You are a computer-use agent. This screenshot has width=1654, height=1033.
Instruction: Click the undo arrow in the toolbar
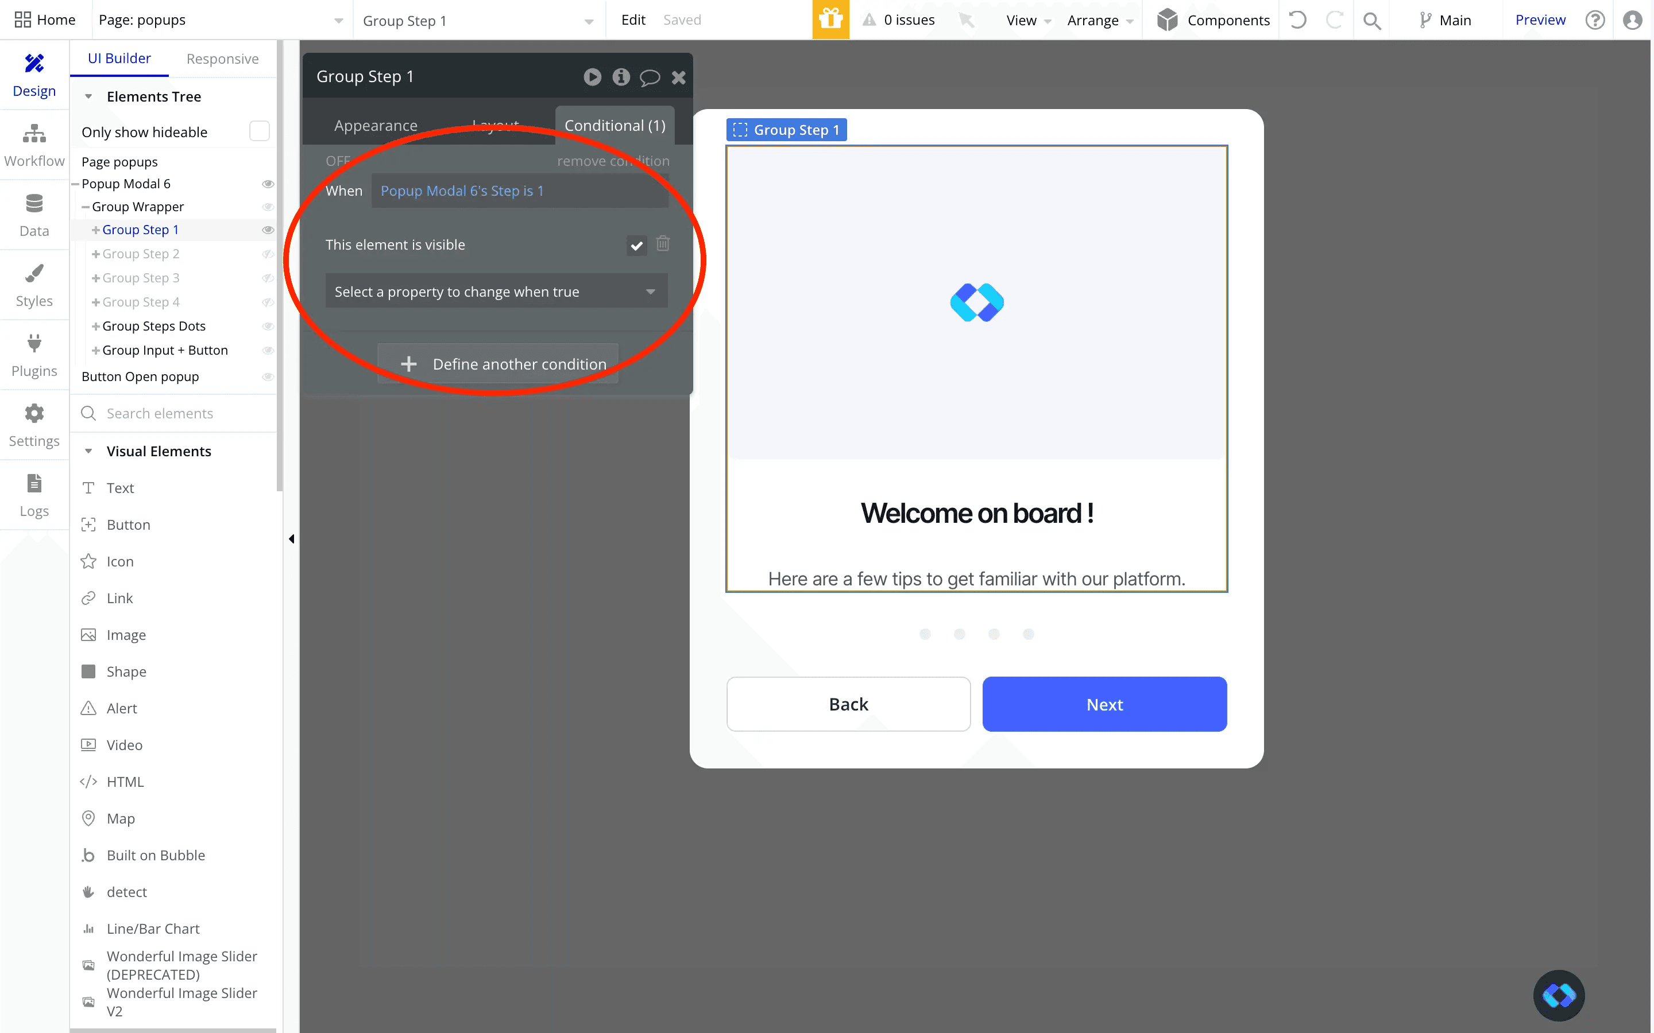pos(1297,20)
